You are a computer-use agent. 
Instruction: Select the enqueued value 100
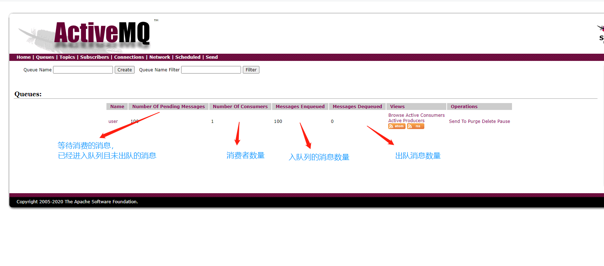(278, 121)
